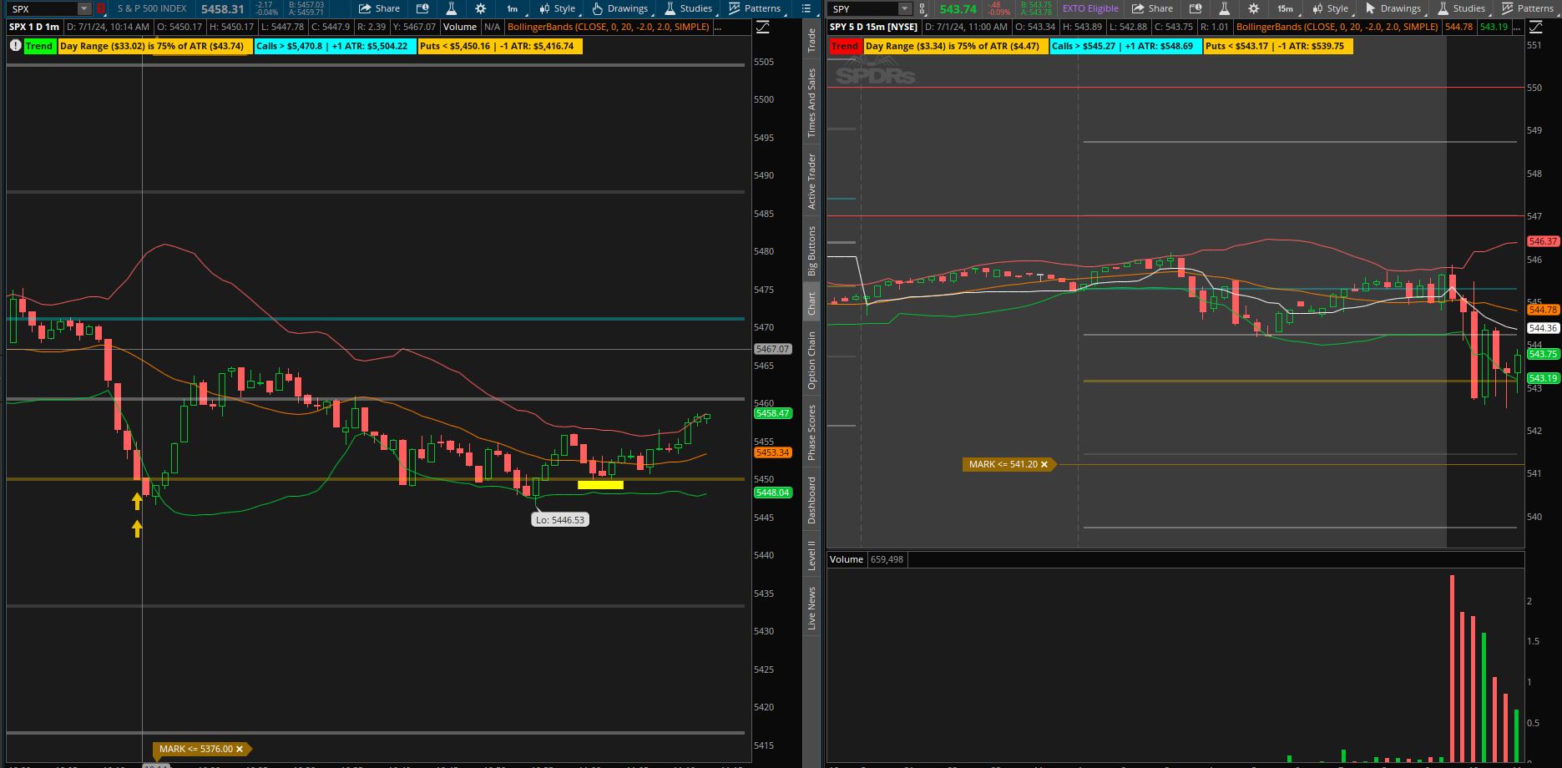Open chart settings gear on SPY chart
Screen dimensions: 1562x768
click(x=1253, y=8)
